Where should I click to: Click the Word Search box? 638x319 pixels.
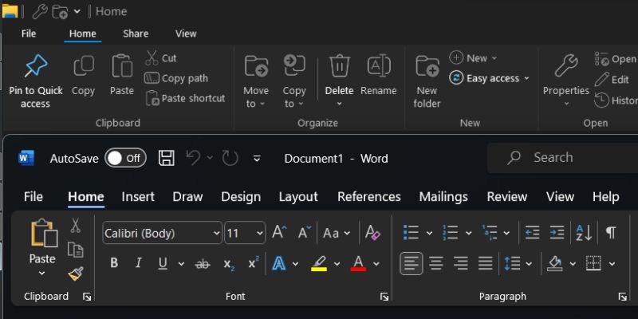(x=563, y=158)
